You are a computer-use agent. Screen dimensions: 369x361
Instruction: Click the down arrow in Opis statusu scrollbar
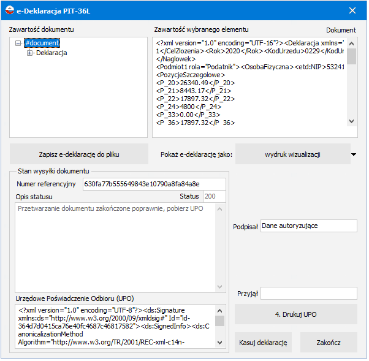(x=220, y=287)
